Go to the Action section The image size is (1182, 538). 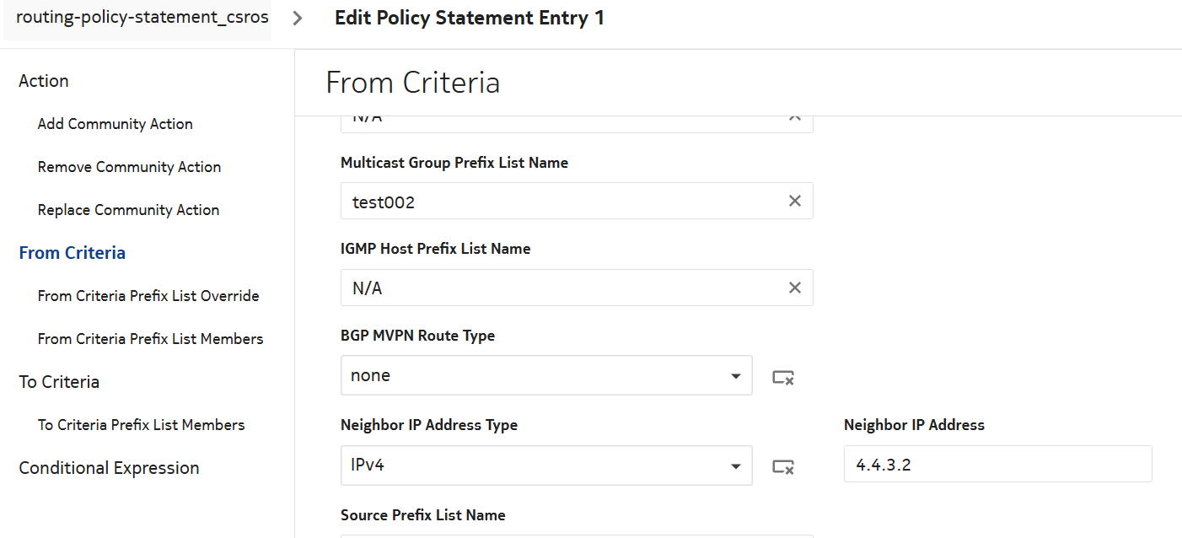click(x=44, y=81)
